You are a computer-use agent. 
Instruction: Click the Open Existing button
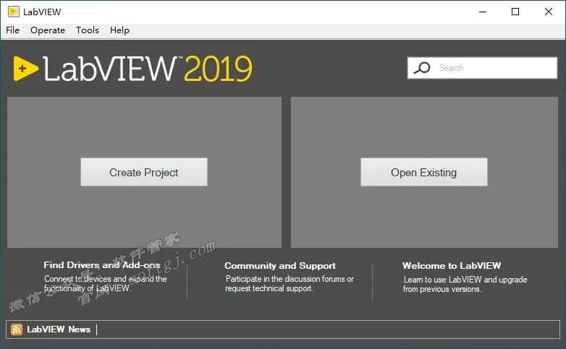[x=424, y=172]
